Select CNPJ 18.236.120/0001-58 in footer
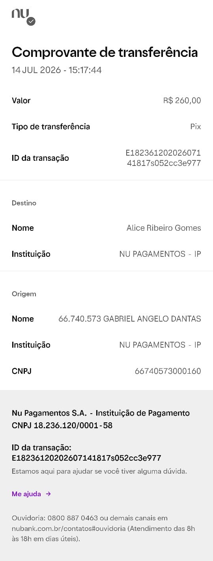This screenshot has height=561, width=213. 62,425
